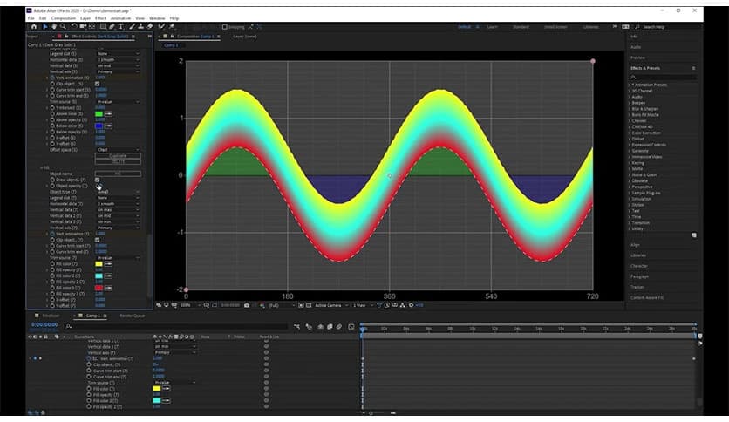Click the Duplicate button
Screen dimensions: 729x422
coord(118,156)
